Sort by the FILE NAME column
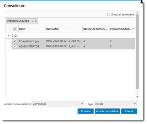The width and height of the screenshot is (147, 124). (64, 29)
